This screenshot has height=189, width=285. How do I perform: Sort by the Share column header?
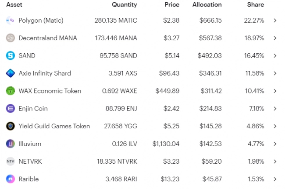[255, 5]
